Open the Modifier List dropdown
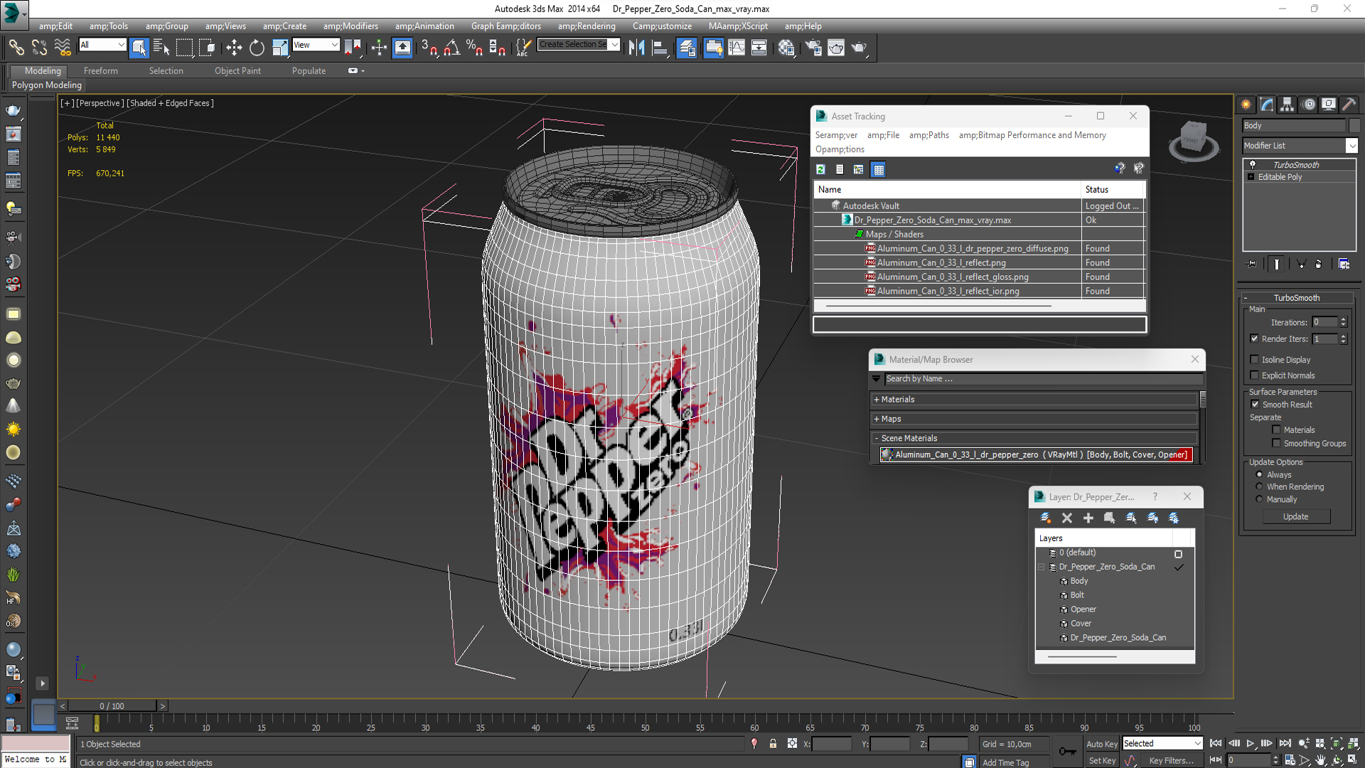 [x=1351, y=145]
